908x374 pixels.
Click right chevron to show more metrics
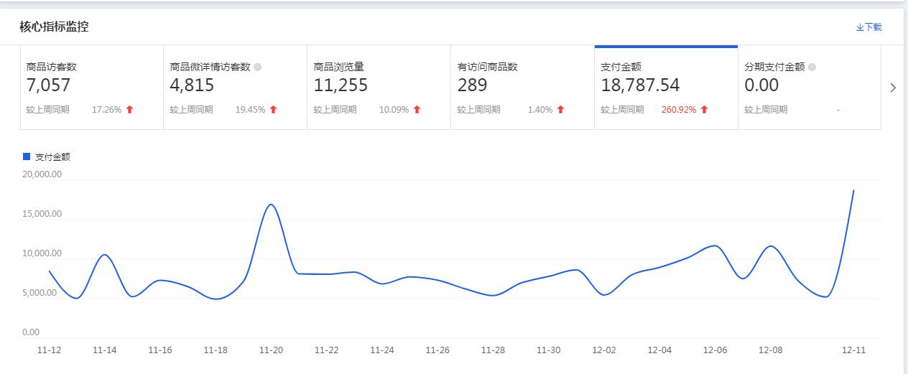(893, 88)
